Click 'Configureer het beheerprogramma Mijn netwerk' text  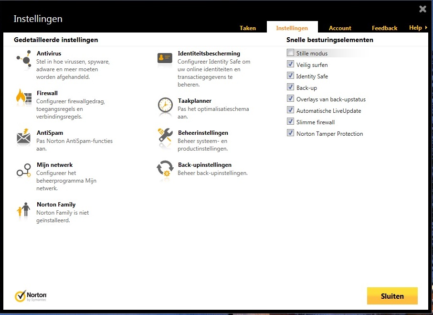66,181
